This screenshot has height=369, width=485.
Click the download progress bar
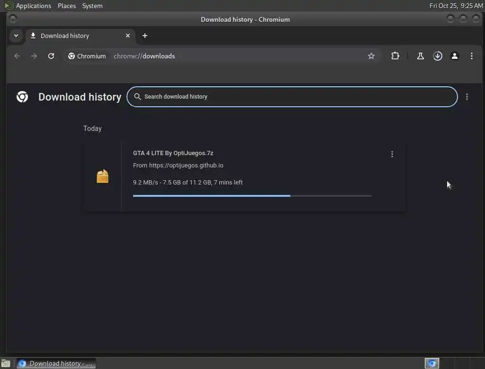pos(252,196)
